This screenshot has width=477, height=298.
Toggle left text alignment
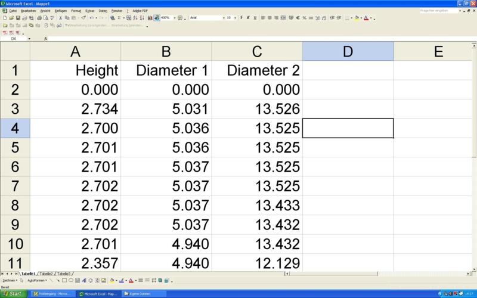click(x=263, y=18)
